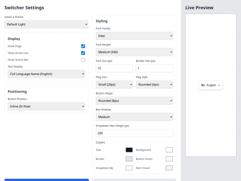
Task: Enable the Show Search Bar checkbox
Action: pyautogui.click(x=83, y=60)
